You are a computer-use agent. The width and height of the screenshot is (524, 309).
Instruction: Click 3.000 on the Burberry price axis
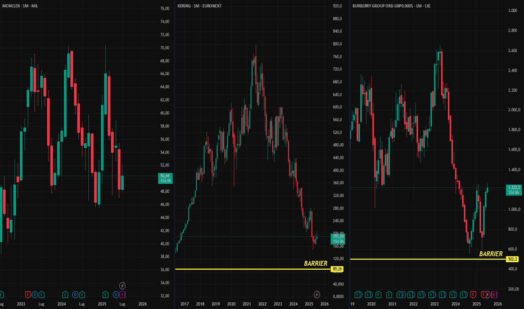click(512, 11)
